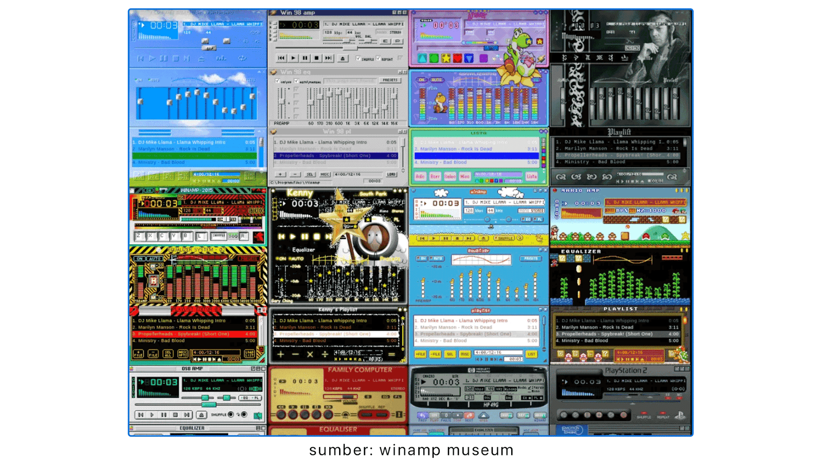Toggle AUTO in the Winamp 2015 equalizer
The height and width of the screenshot is (462, 822).
[155, 259]
